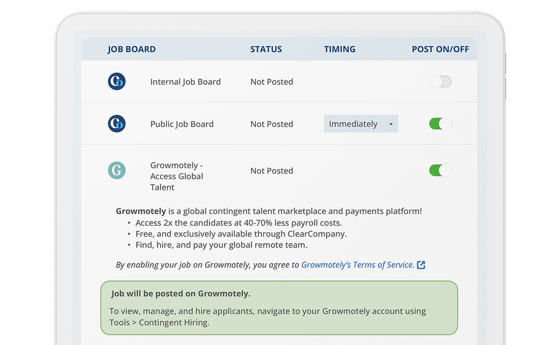Open the external link icon beside Terms of Service

[421, 265]
